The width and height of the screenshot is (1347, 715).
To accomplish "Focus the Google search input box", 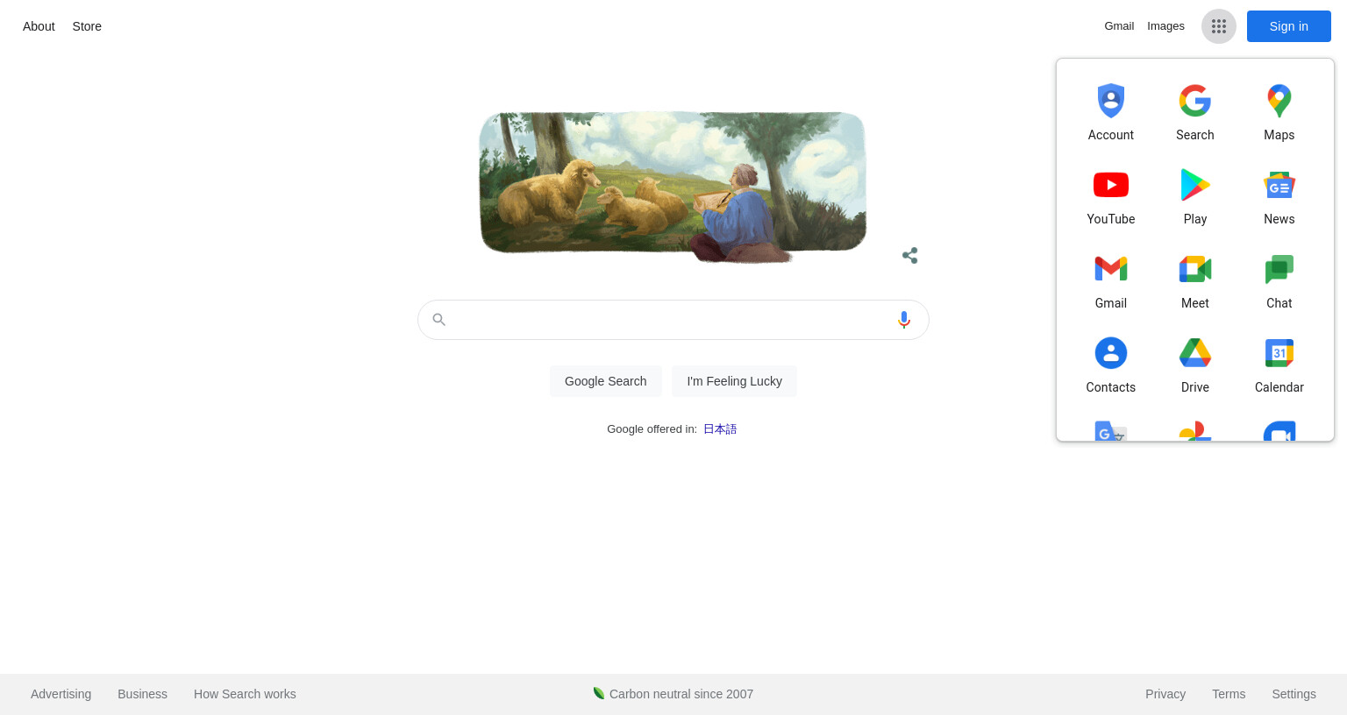I will [x=673, y=320].
